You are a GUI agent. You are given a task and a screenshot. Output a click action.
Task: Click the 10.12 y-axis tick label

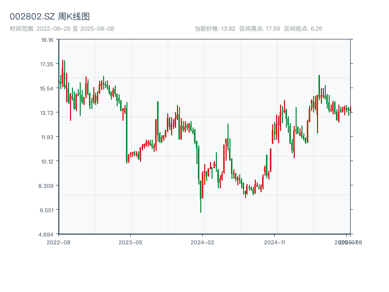47,162
